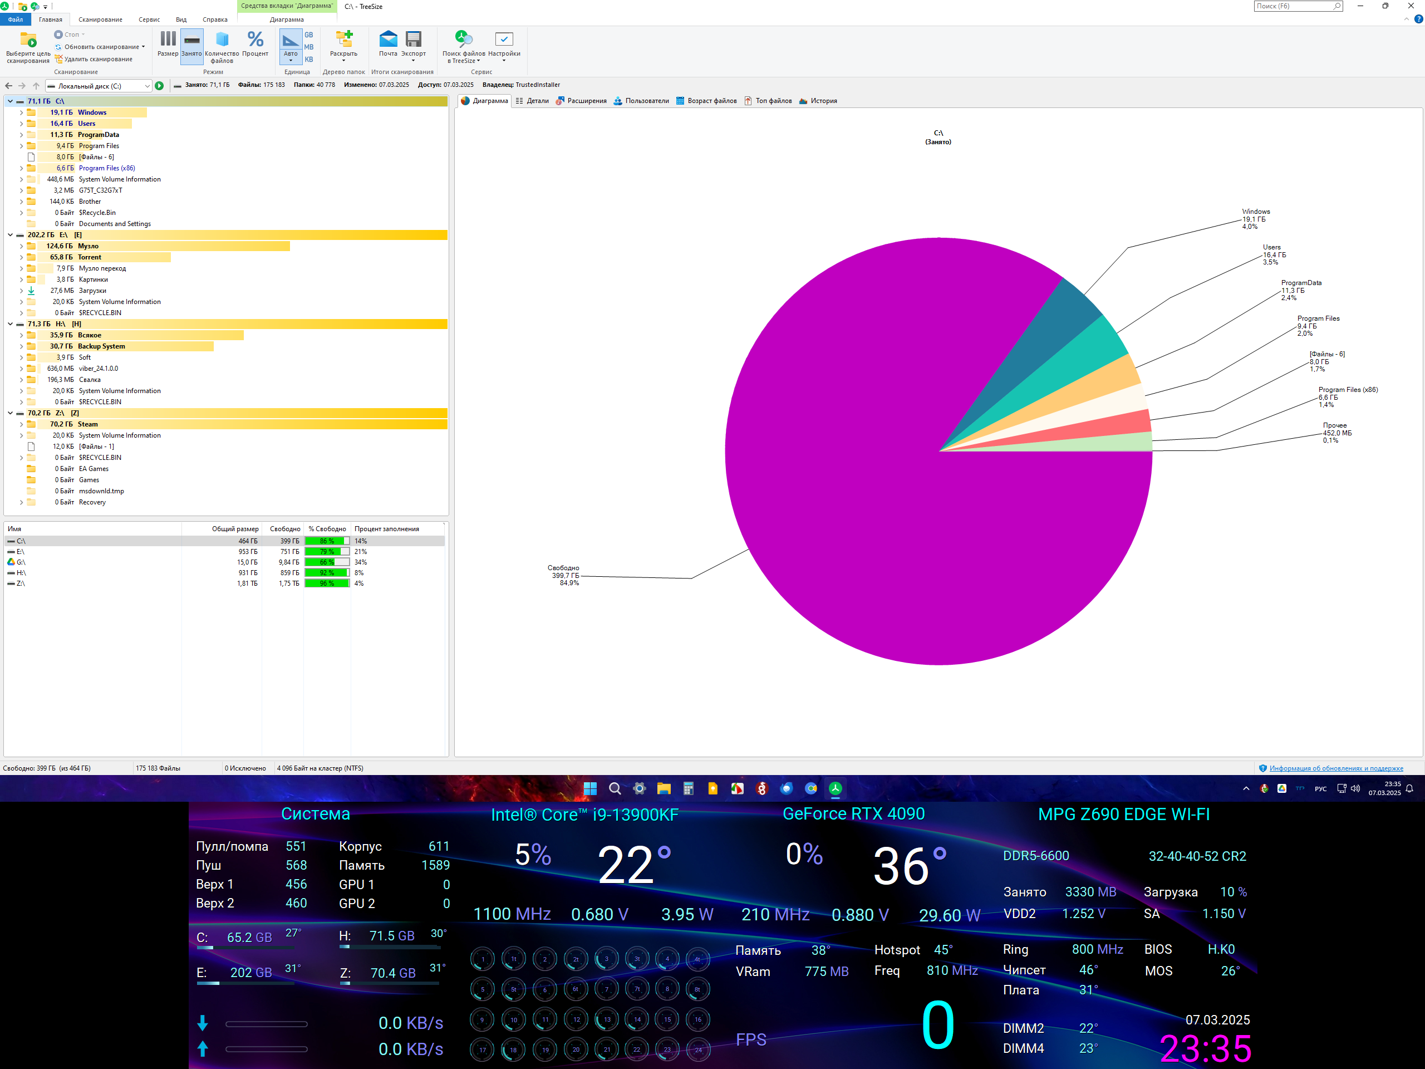Click the green start scan button
The height and width of the screenshot is (1069, 1425).
tap(159, 86)
